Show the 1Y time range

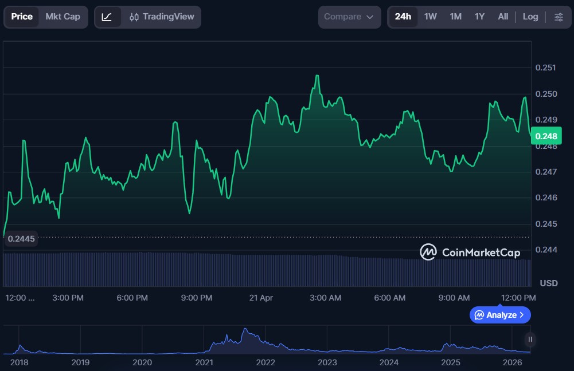coord(479,17)
